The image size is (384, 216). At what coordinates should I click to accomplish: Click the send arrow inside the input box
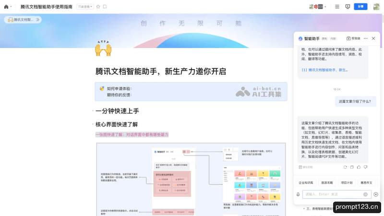365,194
